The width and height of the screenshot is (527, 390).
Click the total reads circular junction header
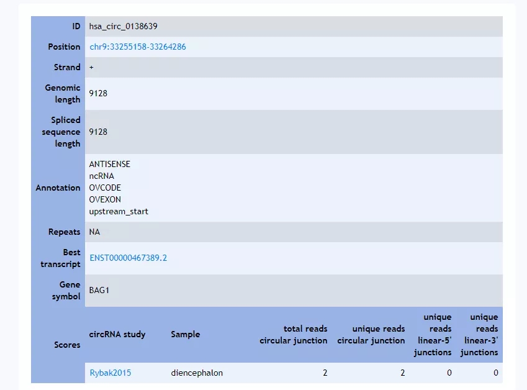pos(294,335)
